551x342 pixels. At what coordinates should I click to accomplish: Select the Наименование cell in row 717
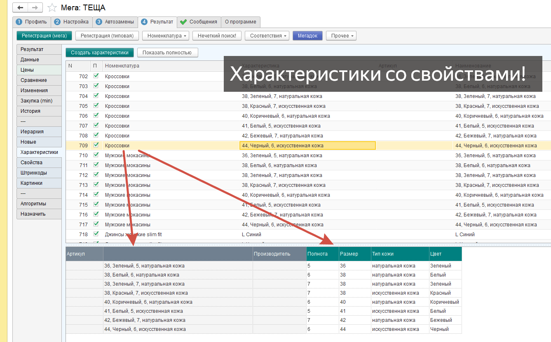pyautogui.click(x=502, y=224)
